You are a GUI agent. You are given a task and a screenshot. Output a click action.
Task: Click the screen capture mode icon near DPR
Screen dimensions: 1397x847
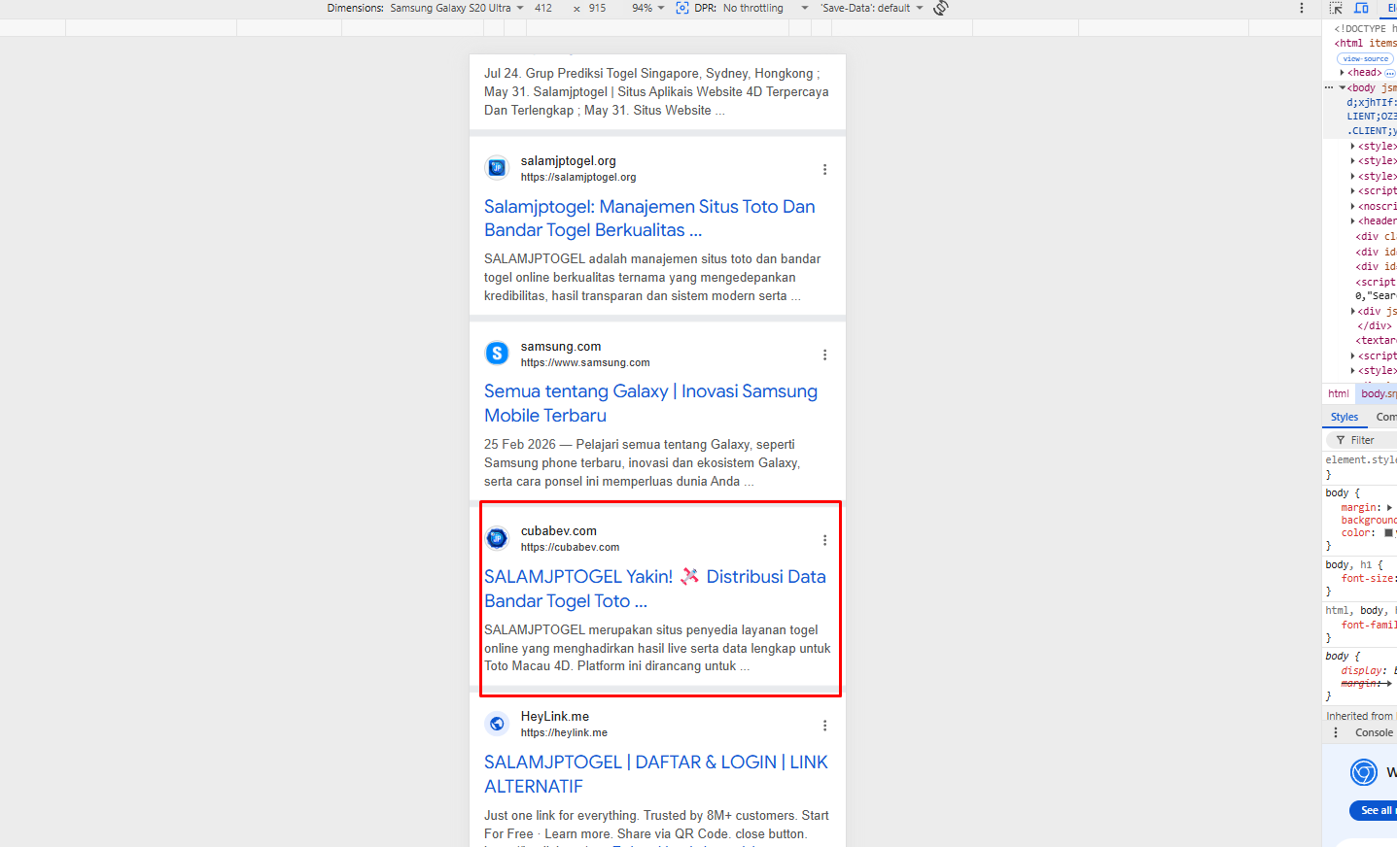pyautogui.click(x=682, y=8)
